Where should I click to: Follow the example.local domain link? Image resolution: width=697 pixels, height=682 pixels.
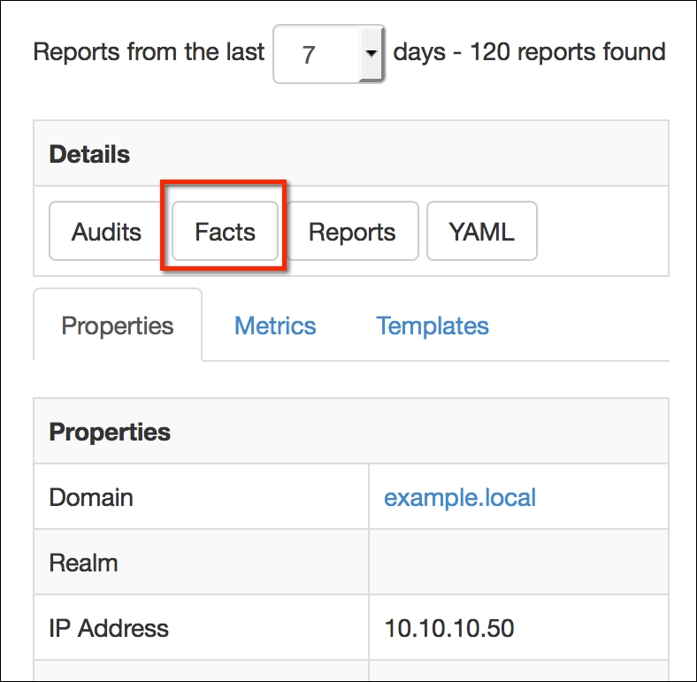click(460, 497)
